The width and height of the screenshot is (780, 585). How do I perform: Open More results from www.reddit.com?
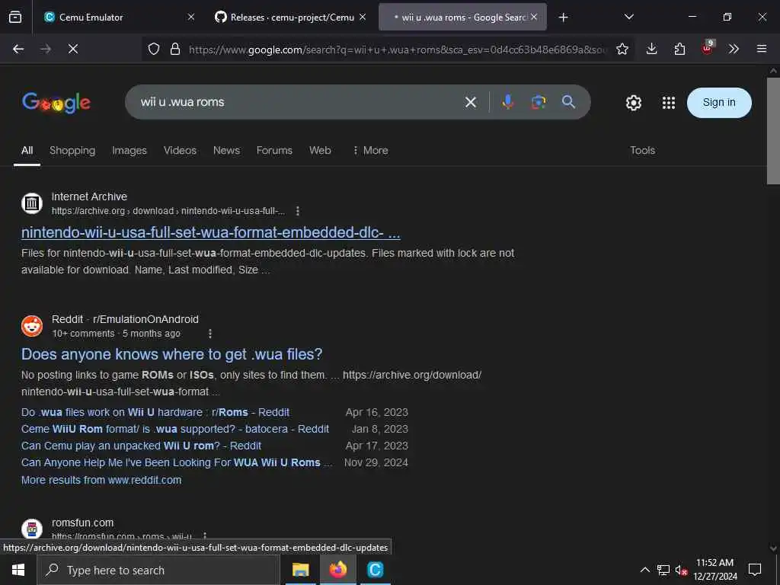tap(101, 480)
